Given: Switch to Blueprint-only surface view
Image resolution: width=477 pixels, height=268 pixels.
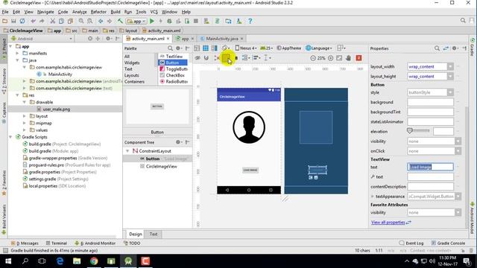Looking at the screenshot, I should (206, 48).
